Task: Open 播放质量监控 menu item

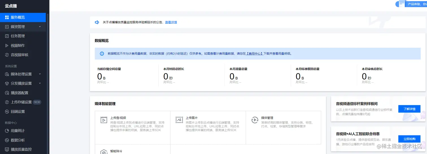Action: [x=23, y=149]
